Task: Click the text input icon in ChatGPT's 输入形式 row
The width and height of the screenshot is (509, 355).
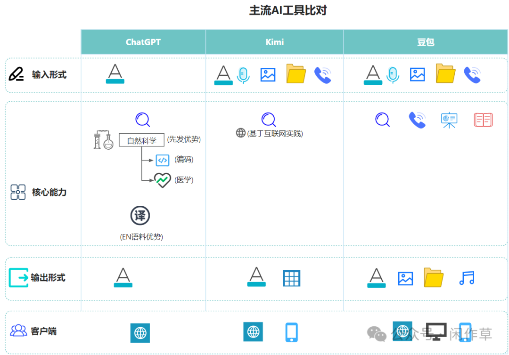Action: pos(115,73)
